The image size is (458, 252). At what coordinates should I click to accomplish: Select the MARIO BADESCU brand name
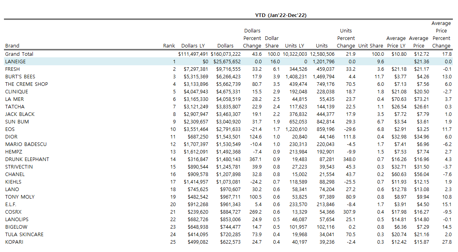pos(26,144)
